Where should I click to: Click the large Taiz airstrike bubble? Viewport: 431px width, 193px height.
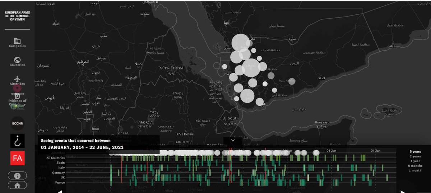[x=248, y=96]
